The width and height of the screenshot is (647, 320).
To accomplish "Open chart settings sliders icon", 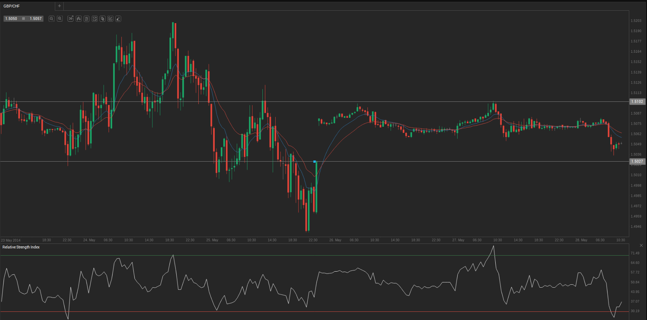I will coord(87,19).
